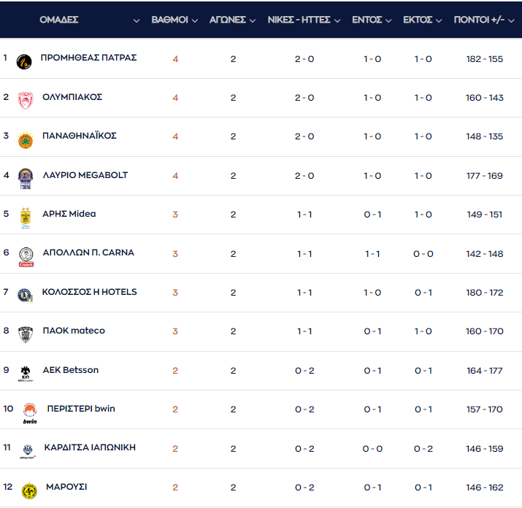The image size is (522, 508).
Task: Open ΚΑΡΔΙΤΣΑ ΙΑΠΩΝΙΚΗ team link
Action: [x=90, y=447]
